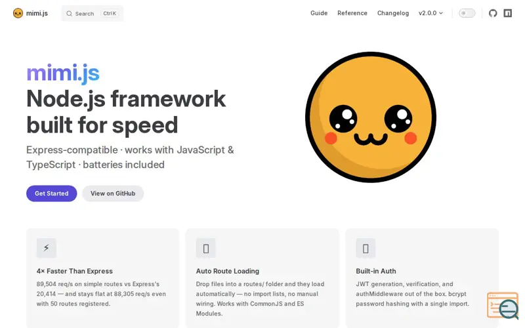The height and width of the screenshot is (328, 525).
Task: Expand the v2.0.0 version dropdown
Action: 430,13
